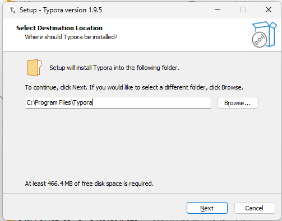Click the Typora logo in the title bar

click(12, 10)
